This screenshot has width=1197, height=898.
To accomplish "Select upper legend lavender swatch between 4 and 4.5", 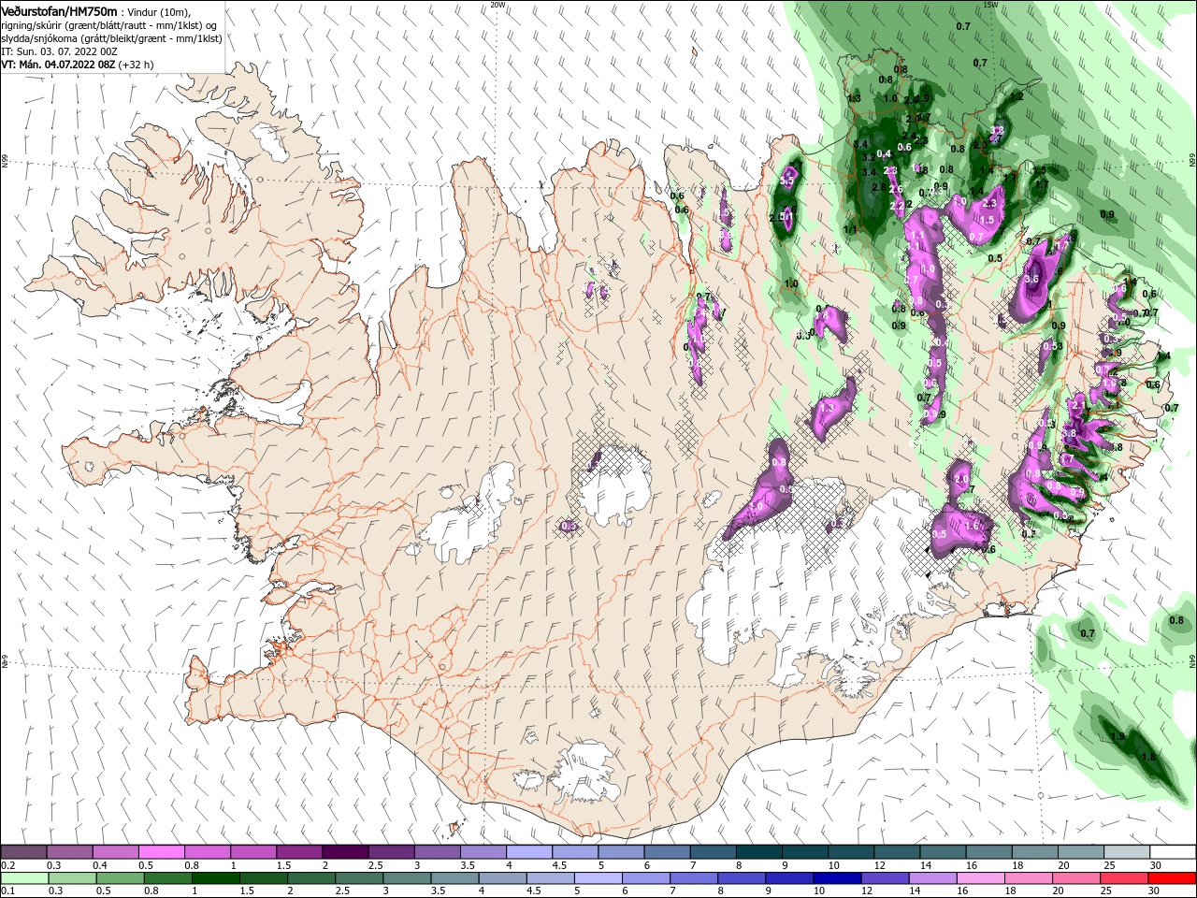I will (528, 852).
